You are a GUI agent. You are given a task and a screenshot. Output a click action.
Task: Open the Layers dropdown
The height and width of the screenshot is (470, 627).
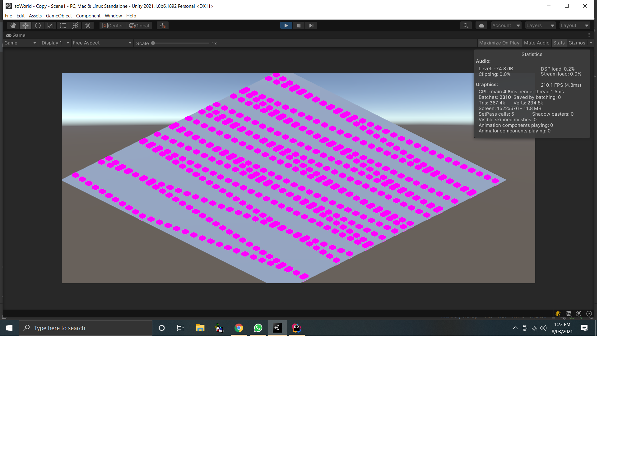pos(540,25)
